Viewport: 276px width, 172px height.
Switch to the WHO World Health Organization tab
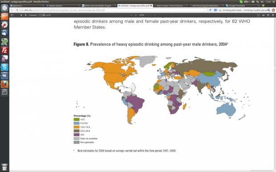click(99, 6)
